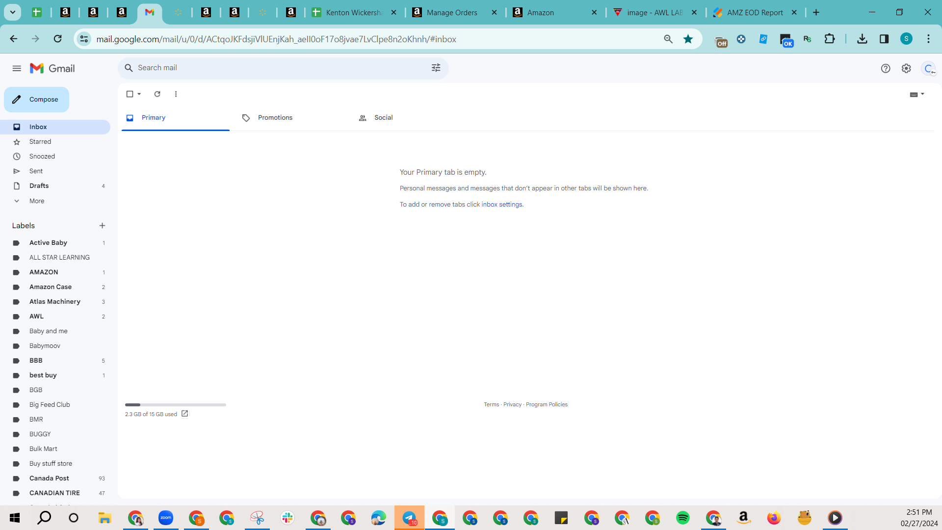Screen dimensions: 942x530
Task: Open Gmail Support help icon
Action: tap(885, 68)
